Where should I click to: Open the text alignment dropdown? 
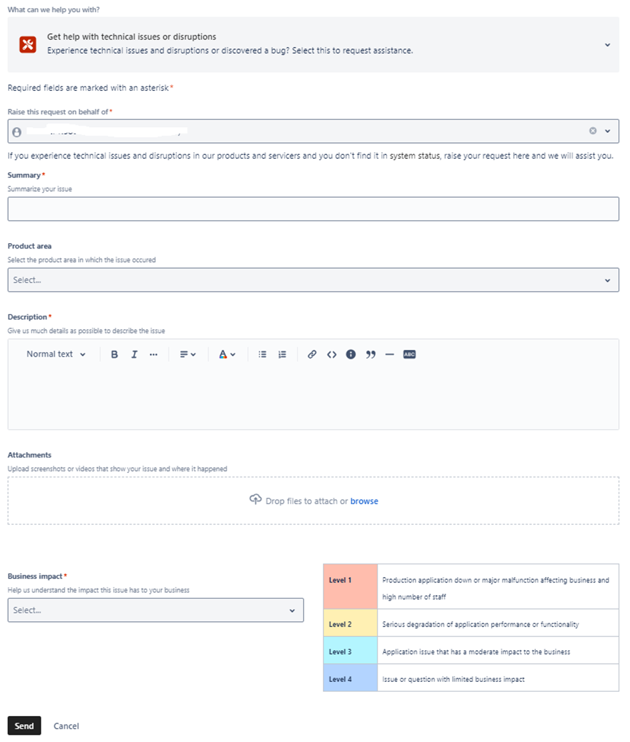pos(188,355)
